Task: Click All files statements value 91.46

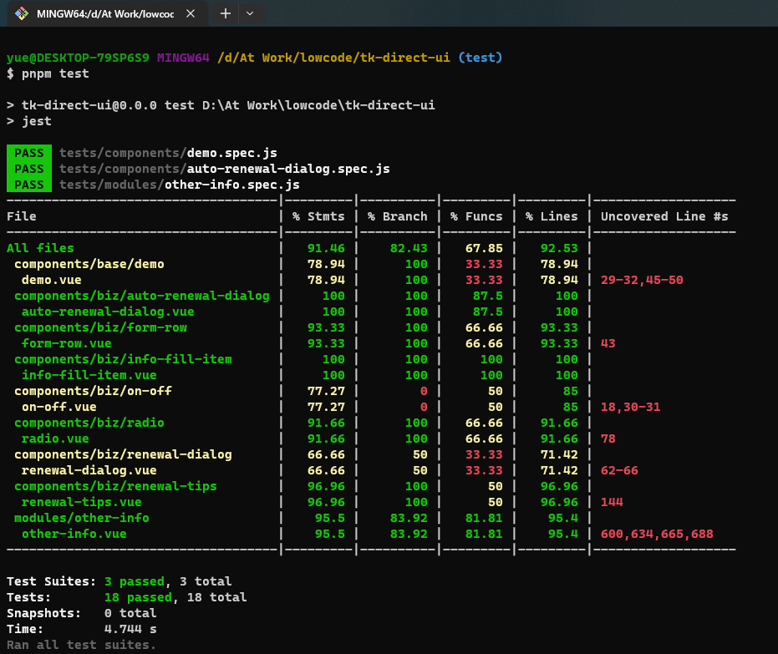Action: pyautogui.click(x=326, y=248)
